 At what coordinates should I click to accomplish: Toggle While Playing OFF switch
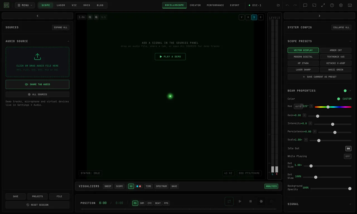click(x=348, y=156)
